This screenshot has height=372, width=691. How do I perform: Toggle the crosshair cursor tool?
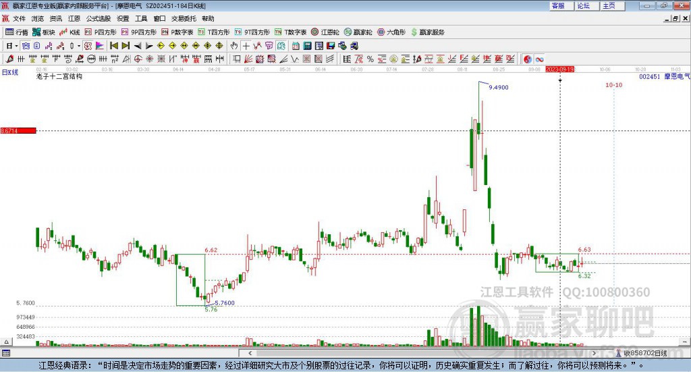click(246, 46)
